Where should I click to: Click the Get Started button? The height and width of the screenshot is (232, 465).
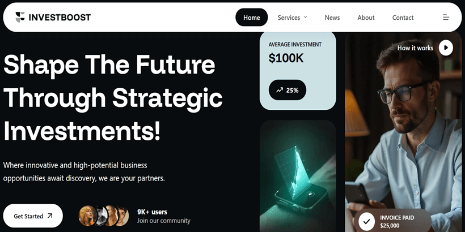[x=33, y=216]
